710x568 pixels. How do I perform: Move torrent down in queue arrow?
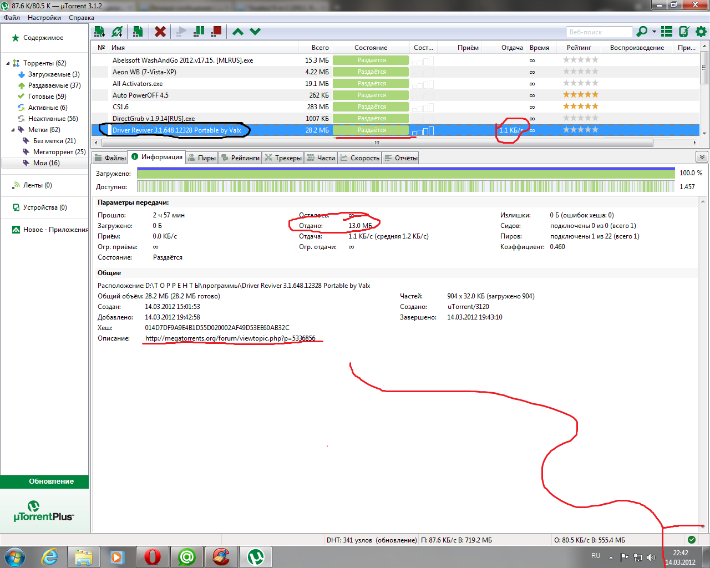coord(255,32)
